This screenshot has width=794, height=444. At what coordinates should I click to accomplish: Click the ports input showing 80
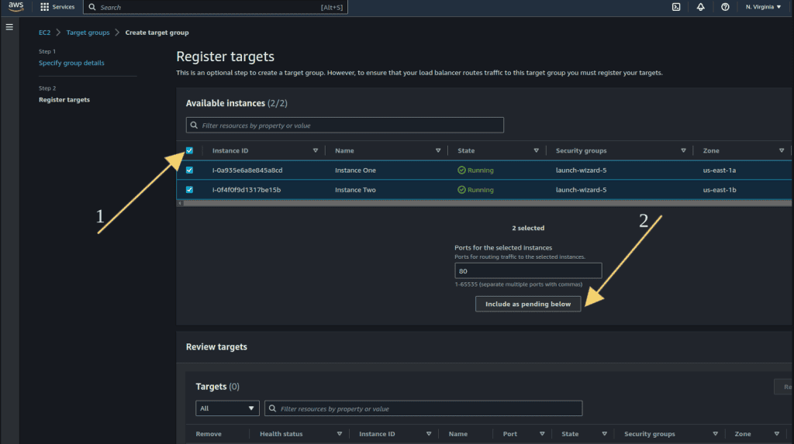[x=528, y=271]
